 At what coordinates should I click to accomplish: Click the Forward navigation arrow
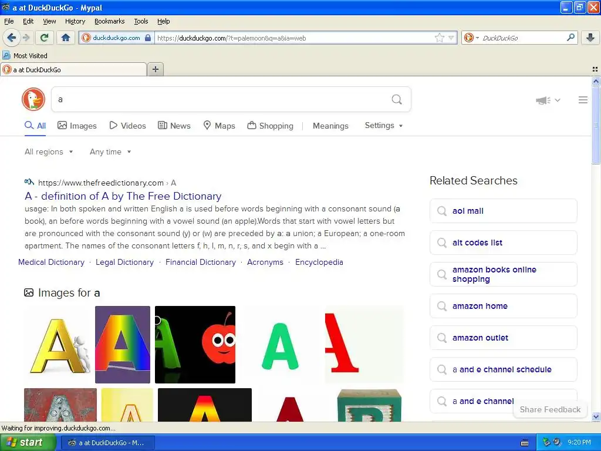pos(26,38)
